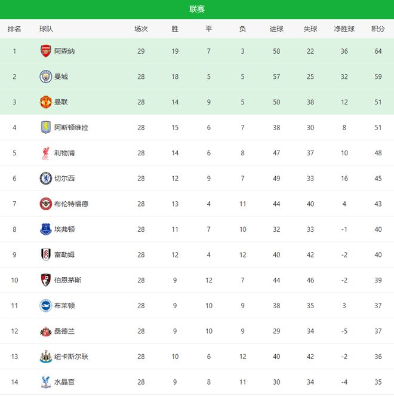Click the Manchester United club crest

point(45,102)
